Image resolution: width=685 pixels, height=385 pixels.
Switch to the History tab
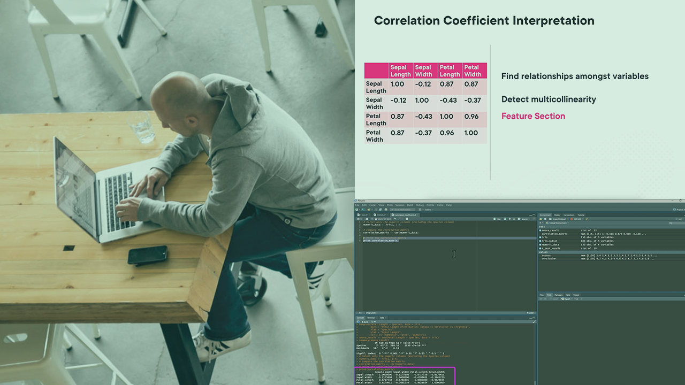(x=557, y=215)
